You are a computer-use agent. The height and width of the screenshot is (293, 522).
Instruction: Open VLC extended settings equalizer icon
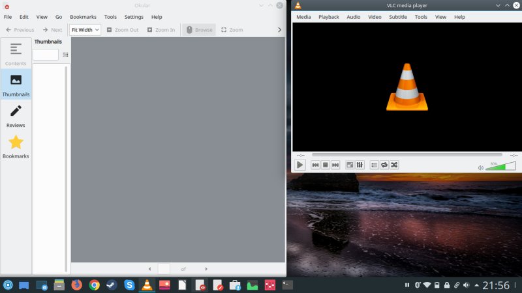(x=360, y=165)
